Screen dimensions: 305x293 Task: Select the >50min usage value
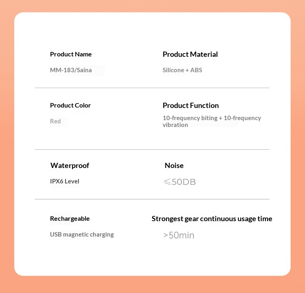(x=179, y=235)
